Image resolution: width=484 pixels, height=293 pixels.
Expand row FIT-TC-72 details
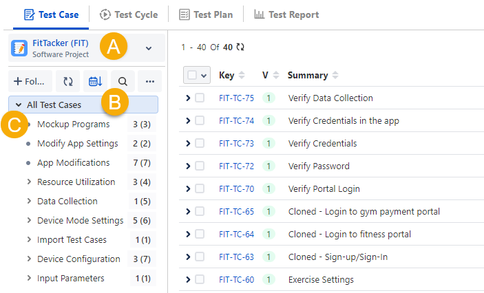(188, 166)
